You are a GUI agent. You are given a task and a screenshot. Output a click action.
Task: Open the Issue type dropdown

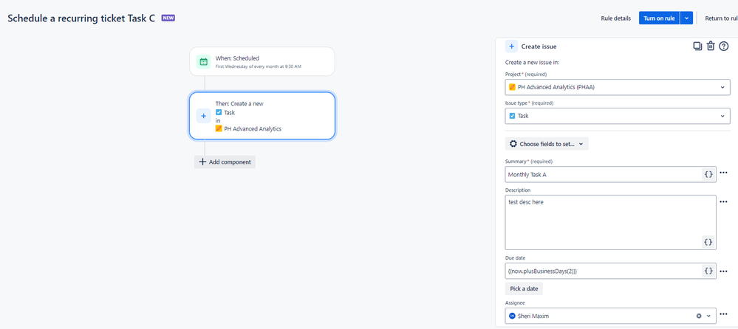coord(618,116)
